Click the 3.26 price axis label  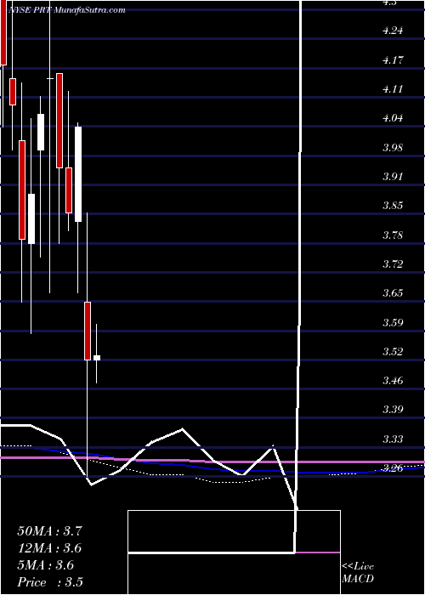[393, 468]
